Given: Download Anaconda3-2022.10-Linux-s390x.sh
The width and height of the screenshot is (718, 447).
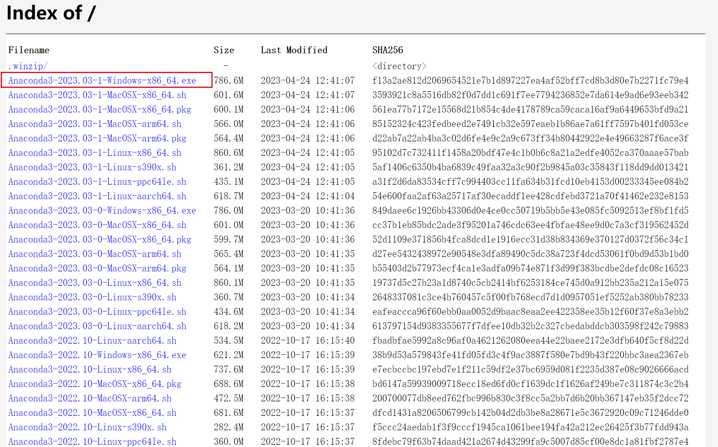Looking at the screenshot, I should tap(87, 427).
